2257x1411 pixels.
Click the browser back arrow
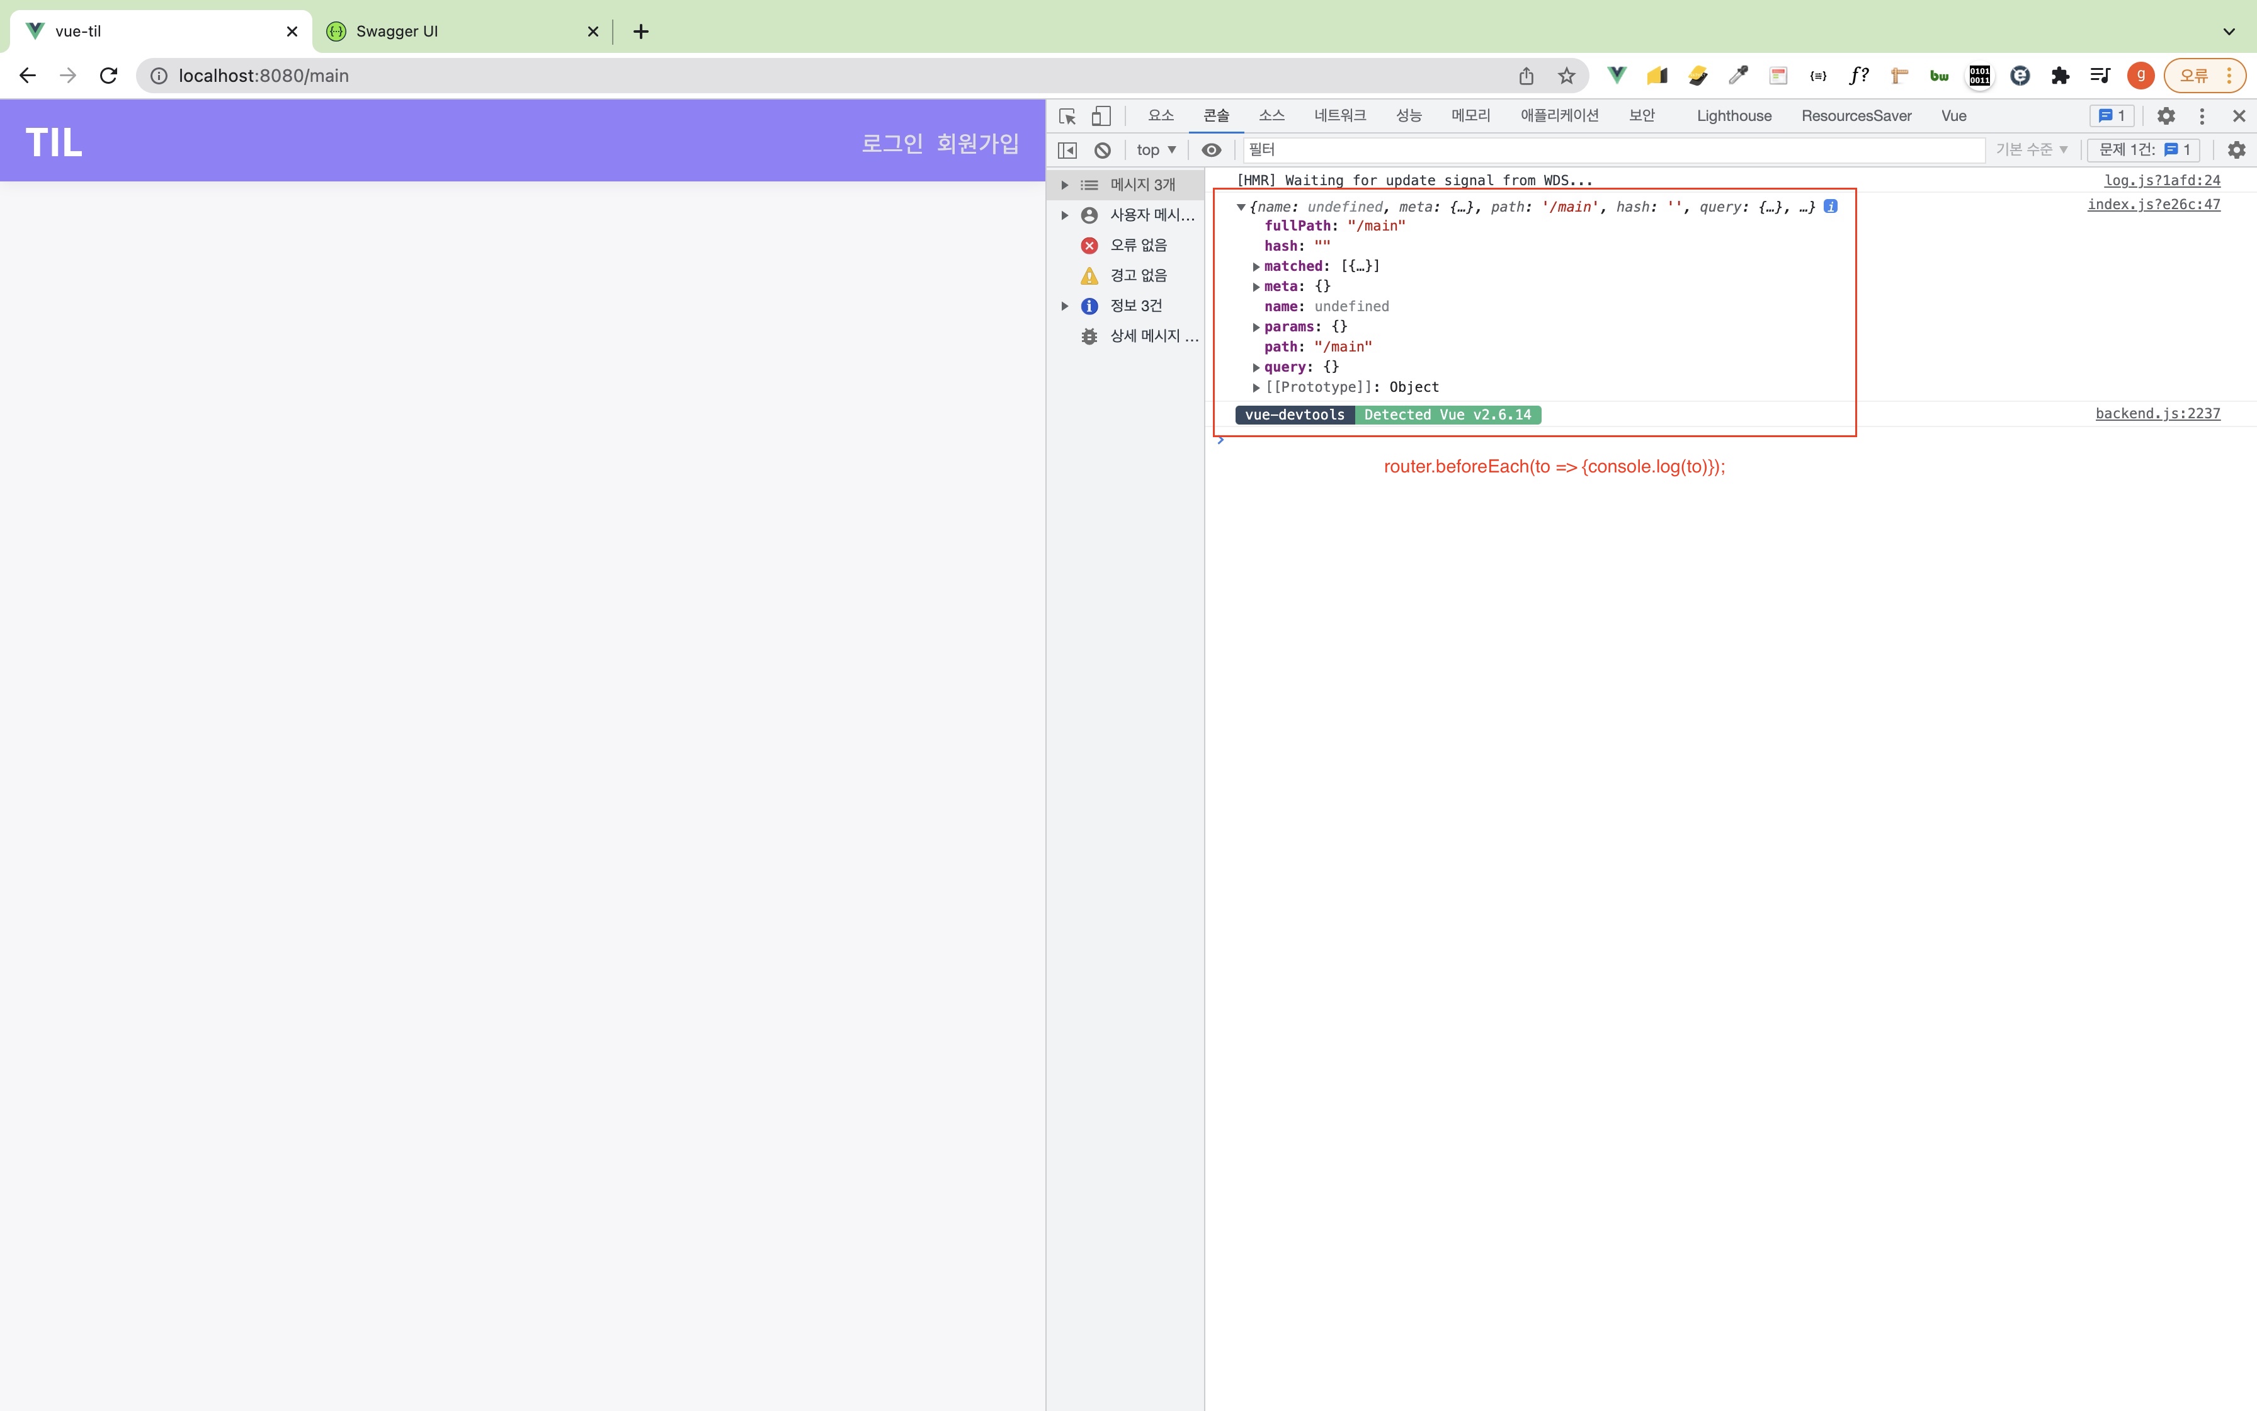[x=27, y=76]
